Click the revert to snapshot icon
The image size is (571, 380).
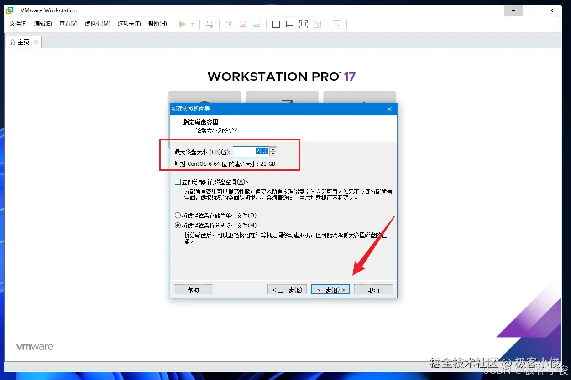(243, 24)
